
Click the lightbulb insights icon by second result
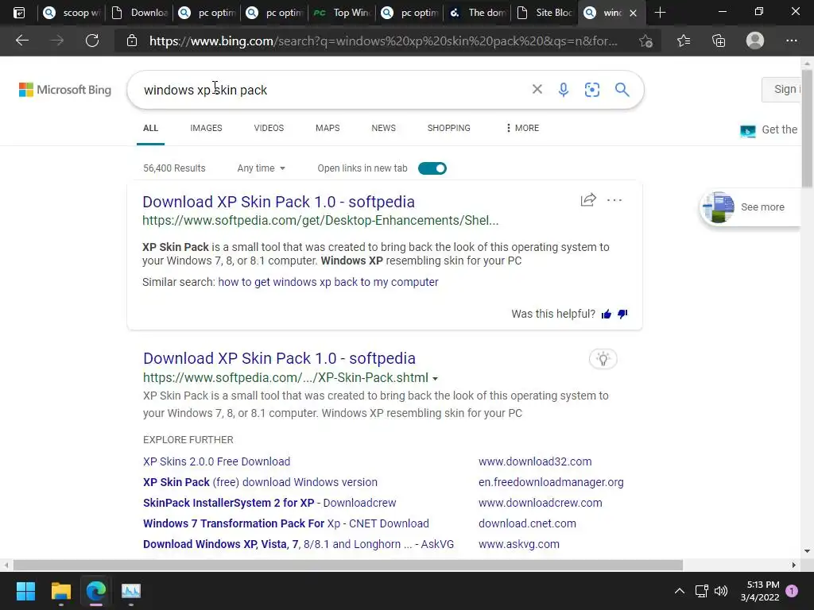(603, 358)
